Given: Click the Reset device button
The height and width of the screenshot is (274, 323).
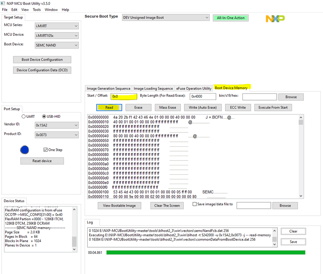Looking at the screenshot, I should point(42,161).
